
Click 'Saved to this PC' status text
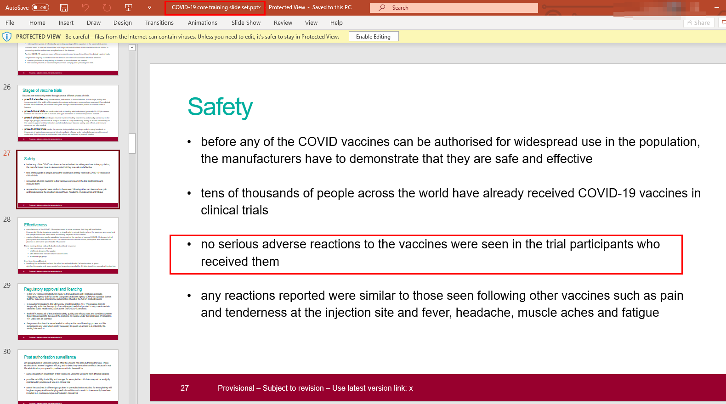point(332,7)
